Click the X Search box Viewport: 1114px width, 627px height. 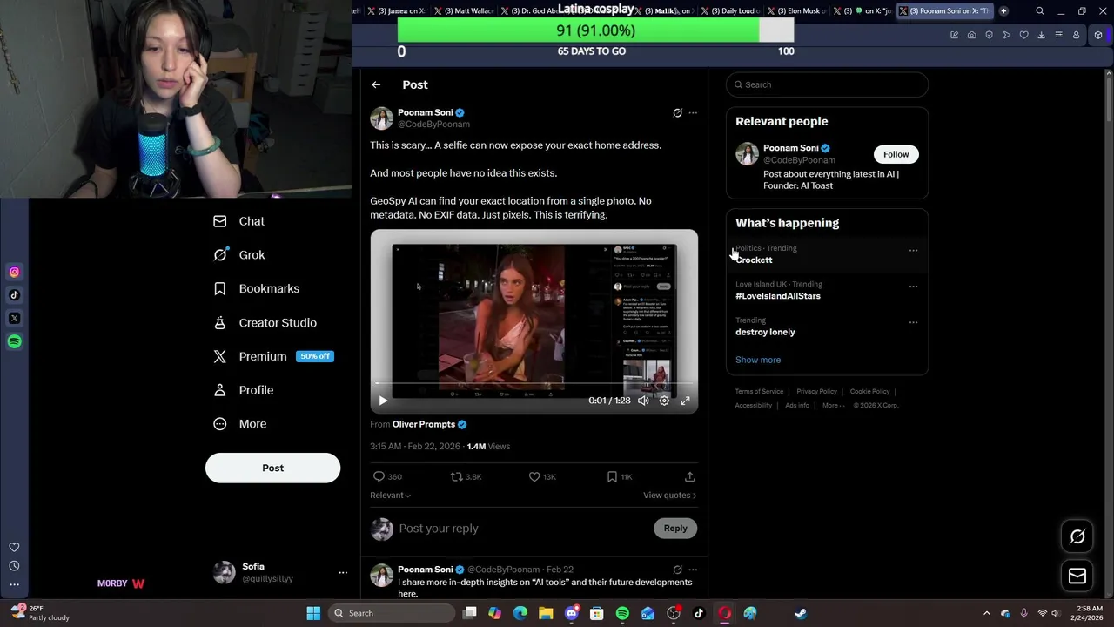pos(827,84)
